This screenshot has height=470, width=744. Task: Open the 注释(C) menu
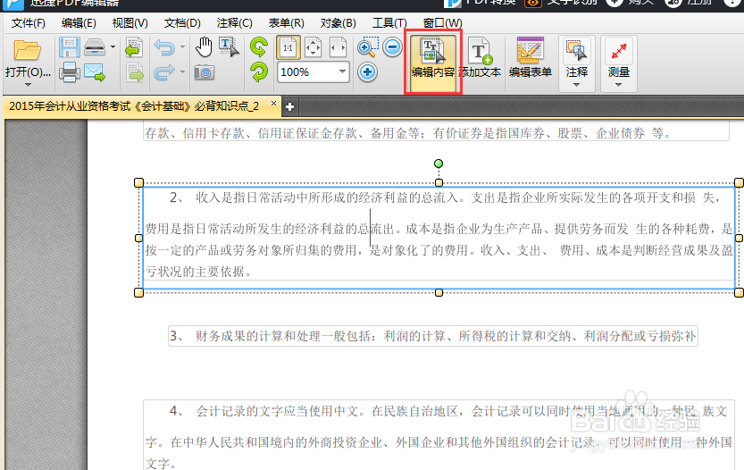tap(234, 23)
